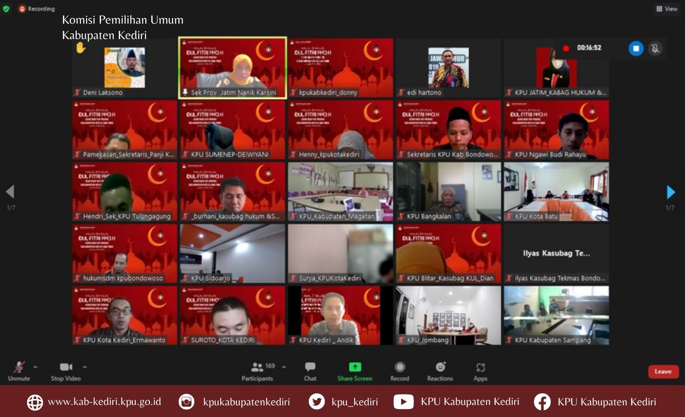The width and height of the screenshot is (685, 417).
Task: Go to previous gallery page arrow
Action: pos(10,192)
